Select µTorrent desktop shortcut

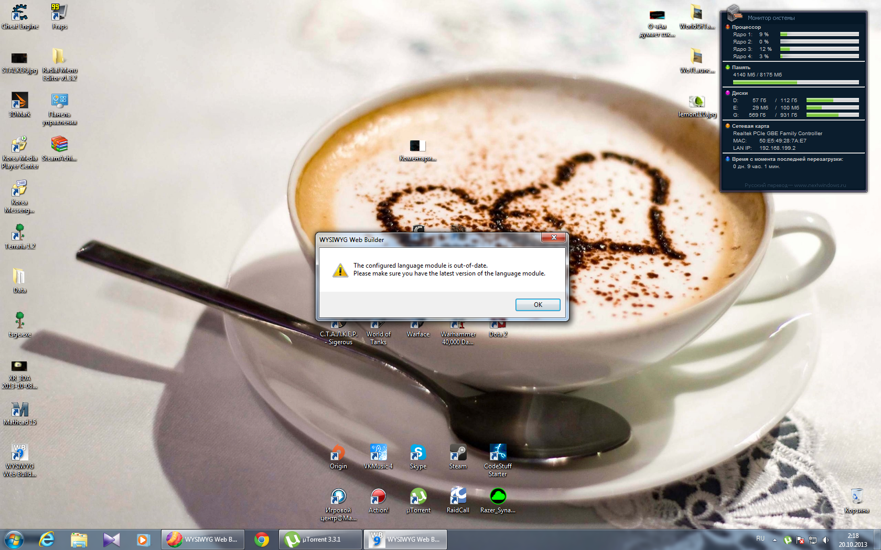[x=418, y=501]
